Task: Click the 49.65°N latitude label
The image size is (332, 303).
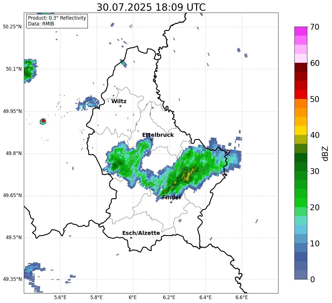Action: click(12, 195)
